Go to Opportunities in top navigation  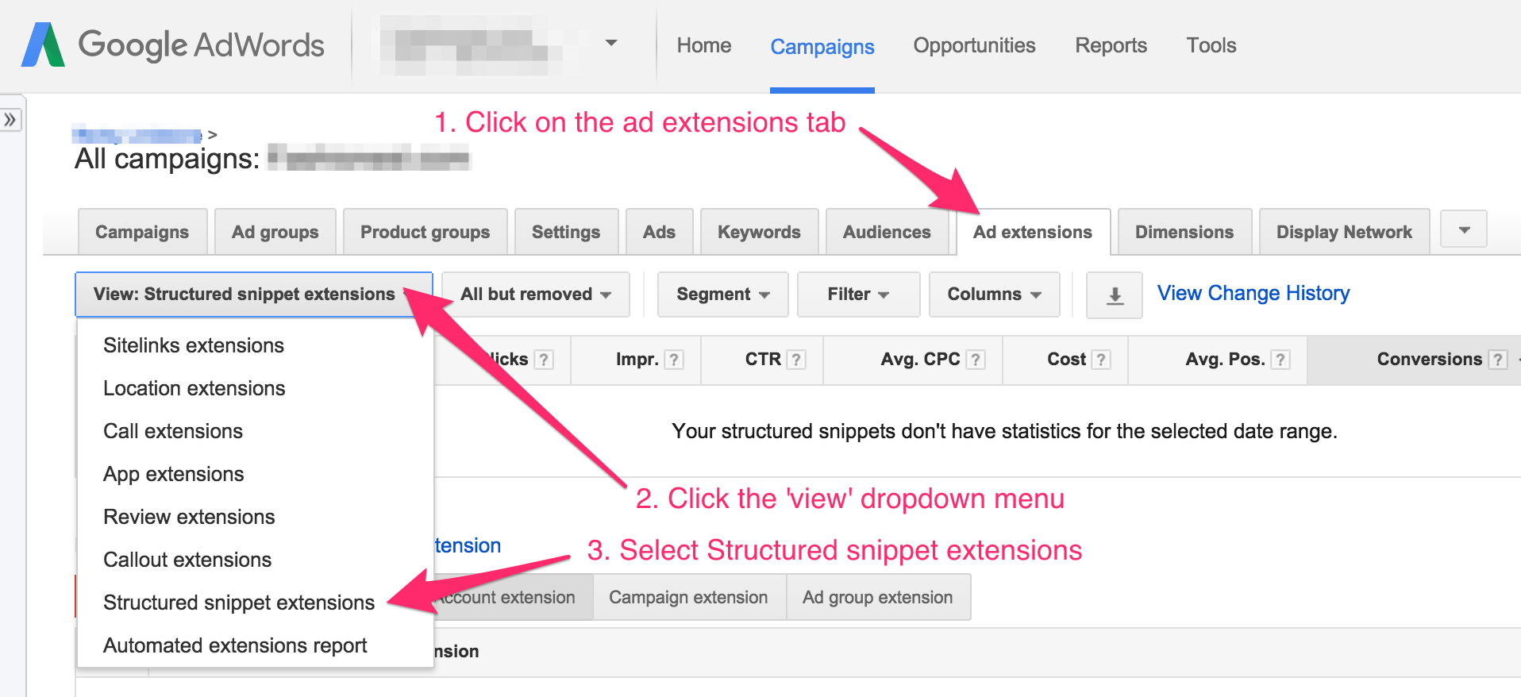coord(974,45)
